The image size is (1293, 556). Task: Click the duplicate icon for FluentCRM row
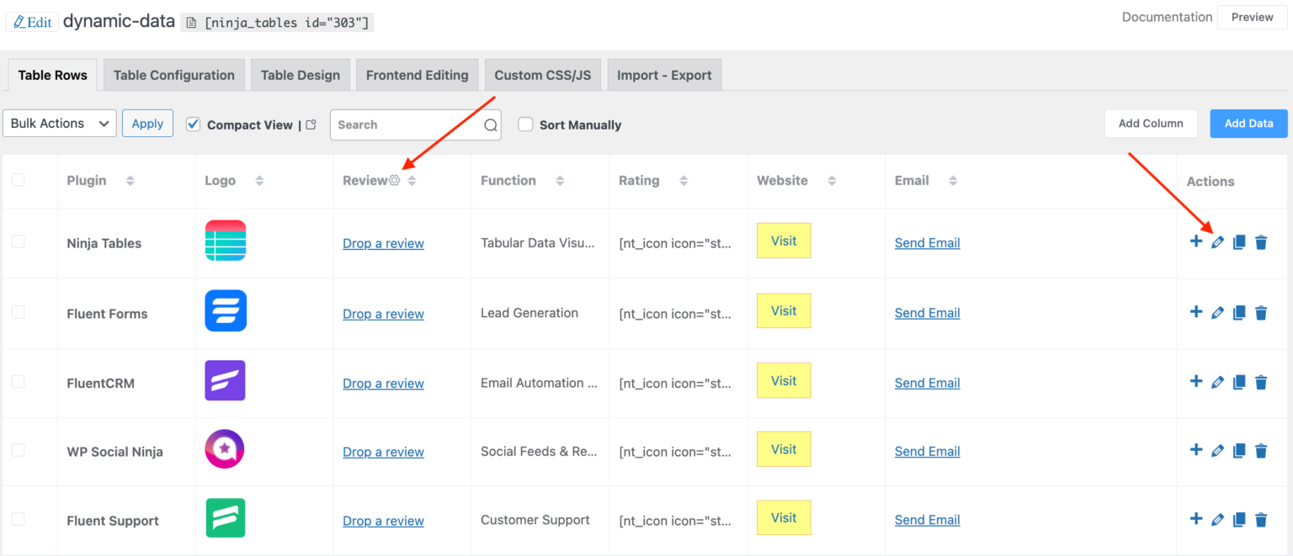click(1239, 383)
